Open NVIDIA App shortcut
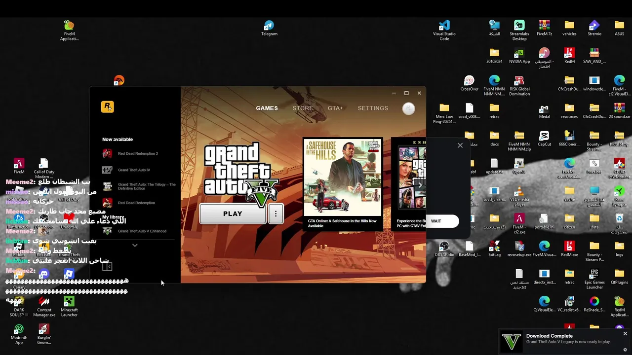The height and width of the screenshot is (355, 632). [519, 56]
